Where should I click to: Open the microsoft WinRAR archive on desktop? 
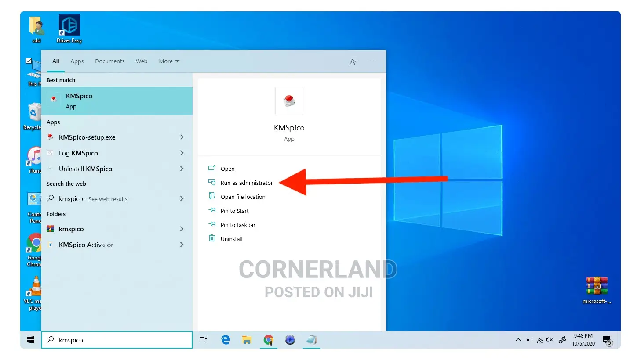click(x=597, y=290)
